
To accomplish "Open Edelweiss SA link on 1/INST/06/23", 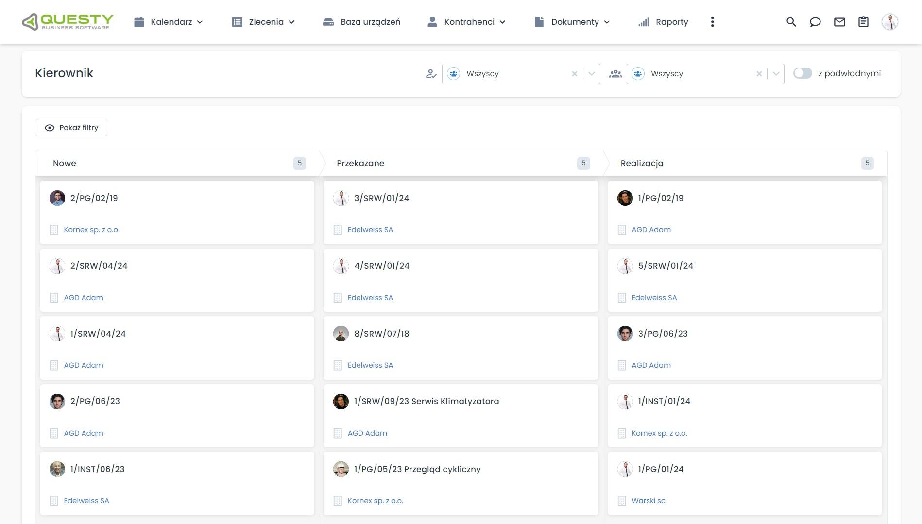I will click(86, 501).
